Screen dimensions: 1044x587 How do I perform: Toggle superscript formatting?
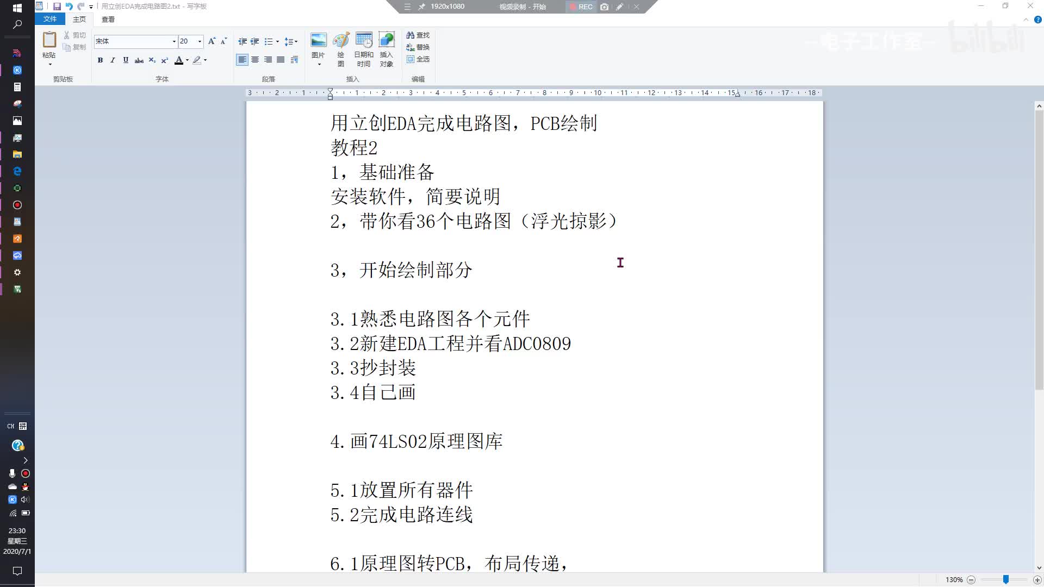coord(165,60)
